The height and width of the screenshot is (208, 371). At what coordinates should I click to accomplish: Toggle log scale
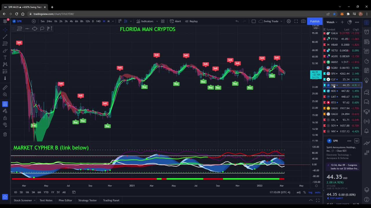click(x=310, y=192)
